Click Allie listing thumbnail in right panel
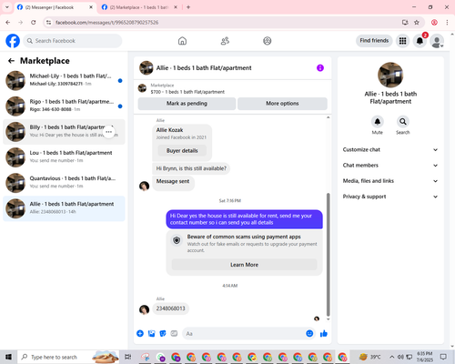The image size is (455, 364). point(390,75)
